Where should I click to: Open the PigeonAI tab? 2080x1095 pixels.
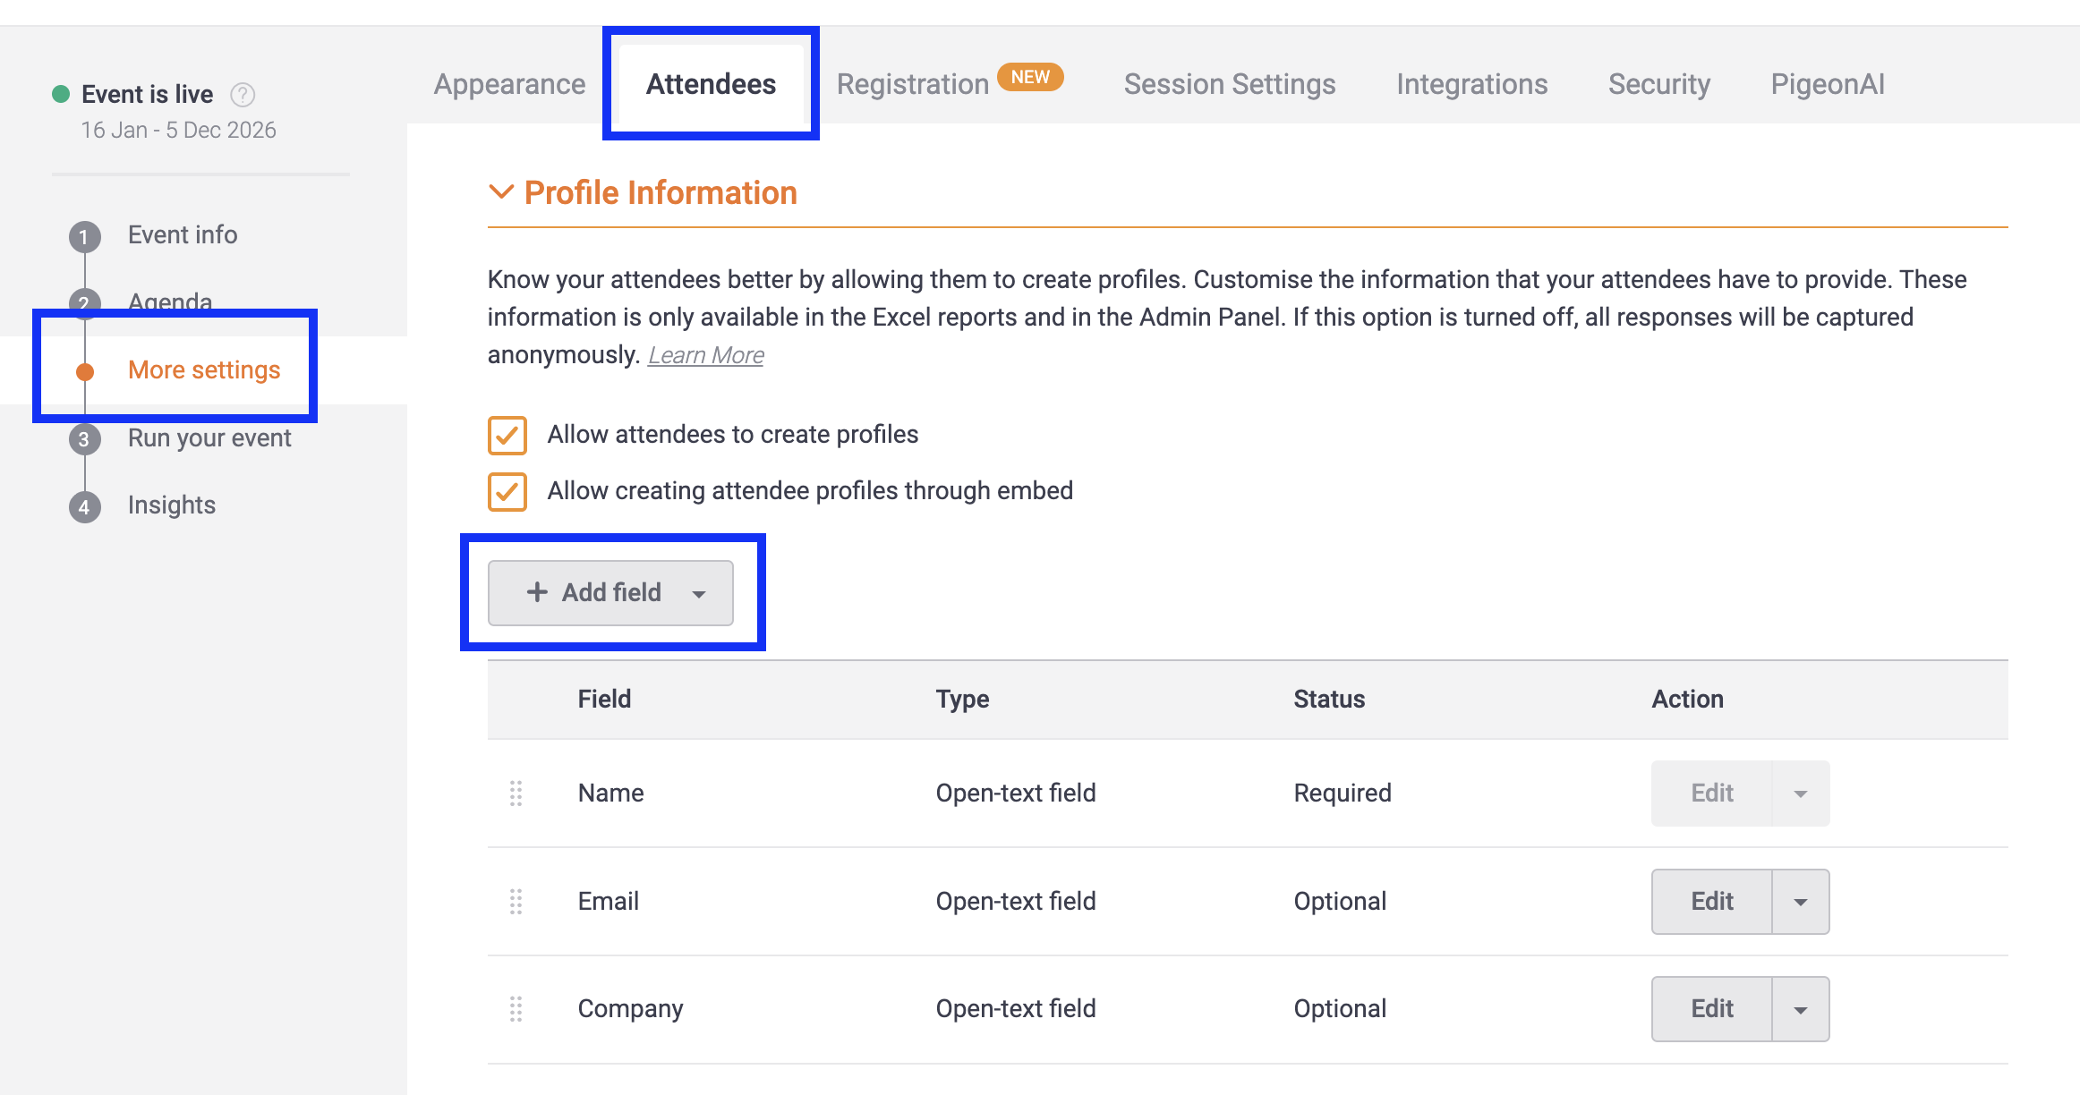1829,84
